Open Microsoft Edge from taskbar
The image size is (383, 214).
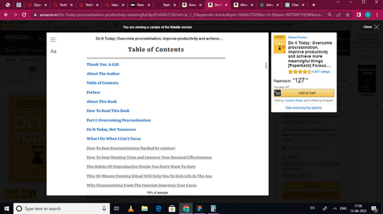tap(159, 209)
